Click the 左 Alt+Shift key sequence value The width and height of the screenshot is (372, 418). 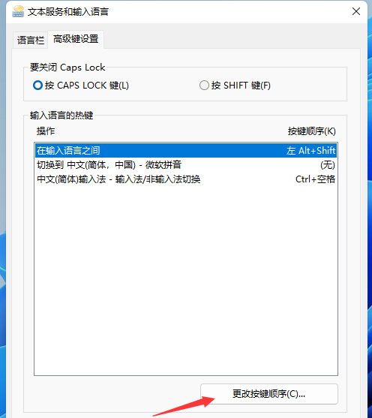tap(311, 151)
